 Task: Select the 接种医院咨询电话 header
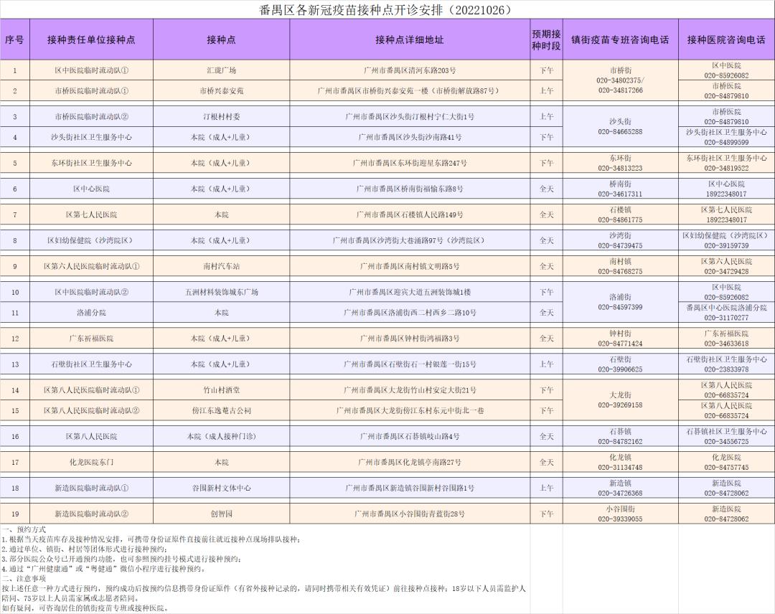pyautogui.click(x=726, y=39)
